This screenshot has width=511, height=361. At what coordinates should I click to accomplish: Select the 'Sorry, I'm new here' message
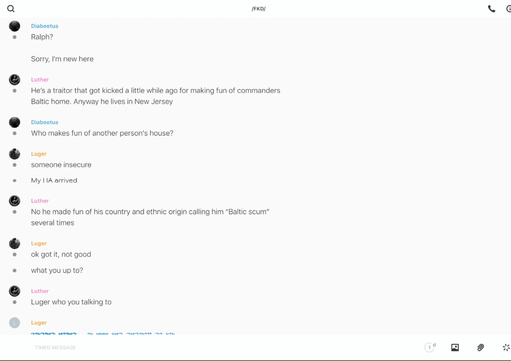pos(62,59)
